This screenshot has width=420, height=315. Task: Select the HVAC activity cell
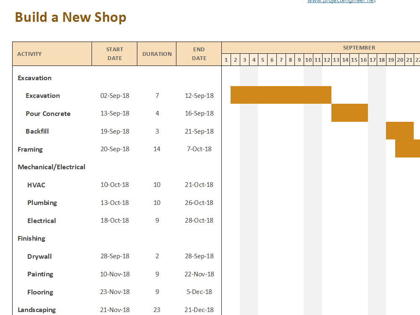pyautogui.click(x=36, y=185)
